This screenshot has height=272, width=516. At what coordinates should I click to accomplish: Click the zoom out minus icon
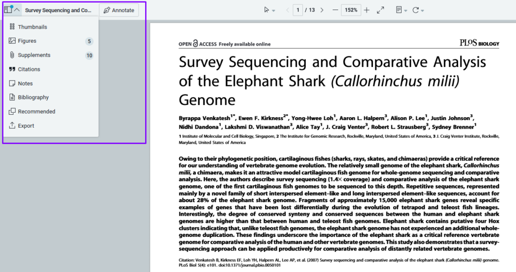335,10
